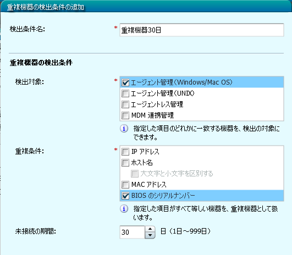
Task: Decrease 未接続の期間 with down arrow
Action: [x=150, y=235]
